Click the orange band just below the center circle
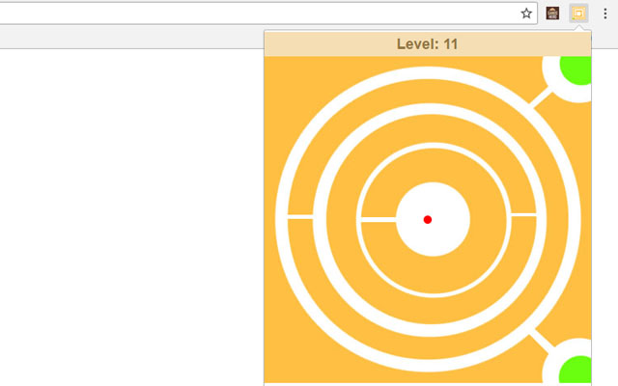This screenshot has width=618, height=386. pyautogui.click(x=434, y=273)
